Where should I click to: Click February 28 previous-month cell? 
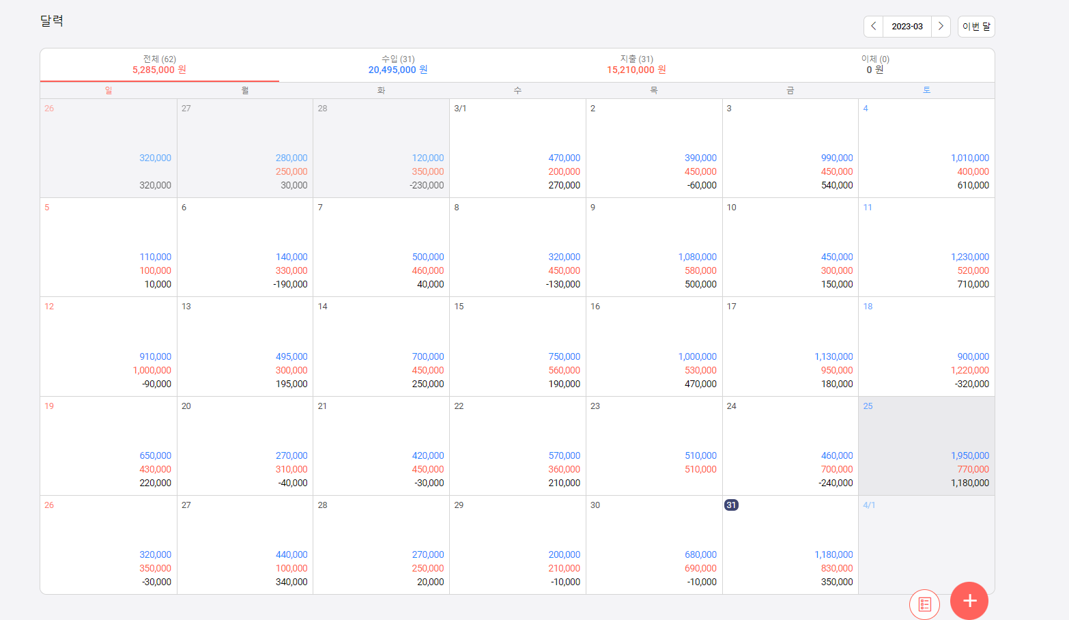click(x=381, y=148)
